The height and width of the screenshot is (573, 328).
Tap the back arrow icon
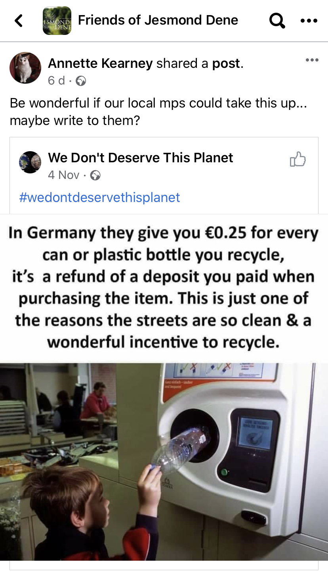(x=19, y=21)
